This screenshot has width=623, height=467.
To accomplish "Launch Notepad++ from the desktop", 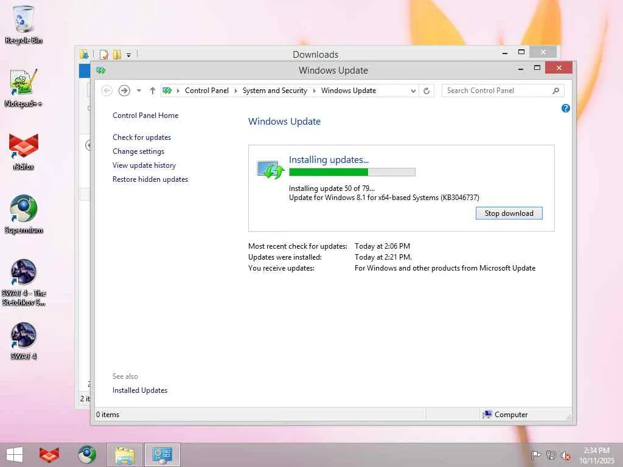I will click(x=24, y=88).
